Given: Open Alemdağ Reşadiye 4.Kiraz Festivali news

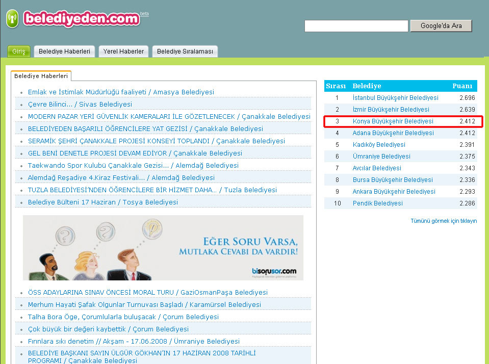Looking at the screenshot, I should [x=121, y=178].
